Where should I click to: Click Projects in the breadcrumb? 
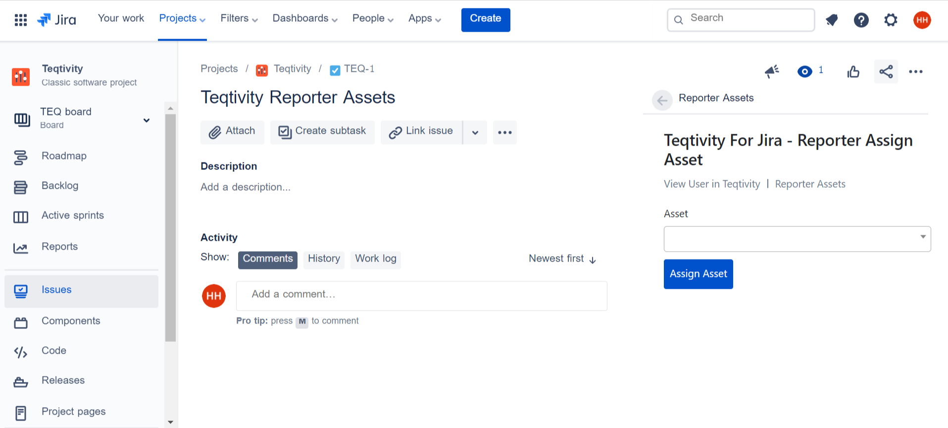pyautogui.click(x=219, y=69)
